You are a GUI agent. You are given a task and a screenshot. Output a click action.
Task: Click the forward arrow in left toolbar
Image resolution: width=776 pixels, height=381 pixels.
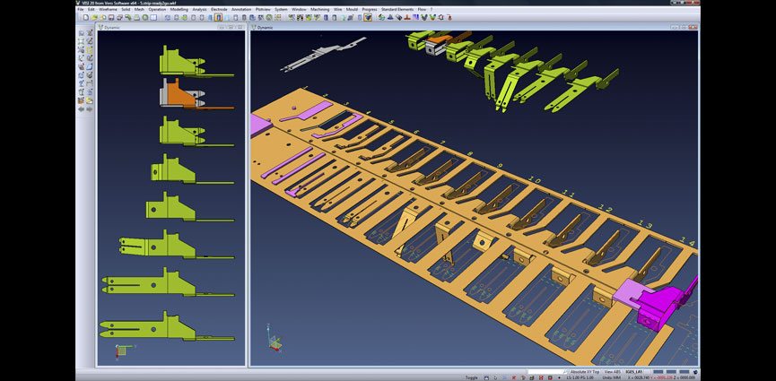89,109
